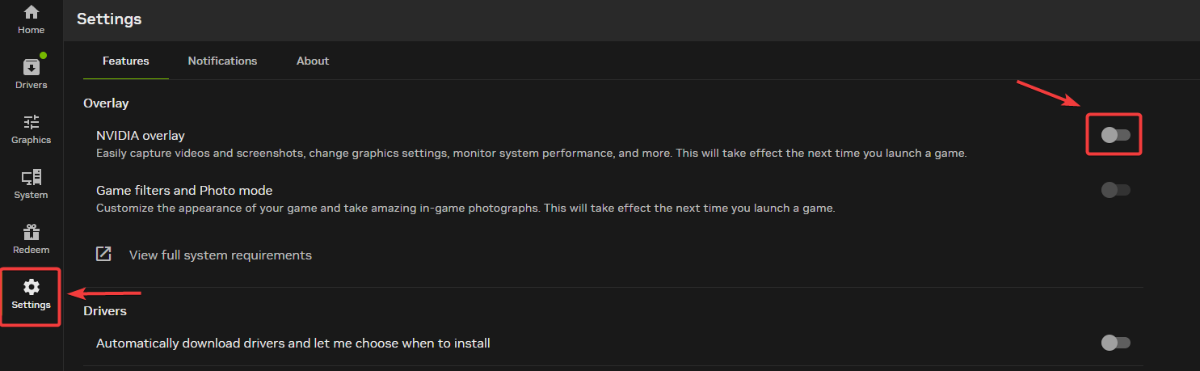
Task: Click the Drivers section heading in settings
Action: (x=105, y=310)
